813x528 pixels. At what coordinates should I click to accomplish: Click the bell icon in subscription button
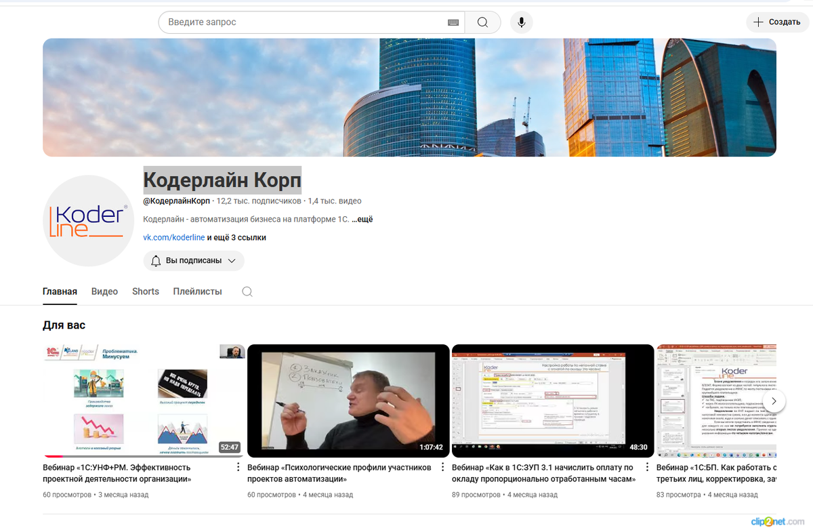156,261
